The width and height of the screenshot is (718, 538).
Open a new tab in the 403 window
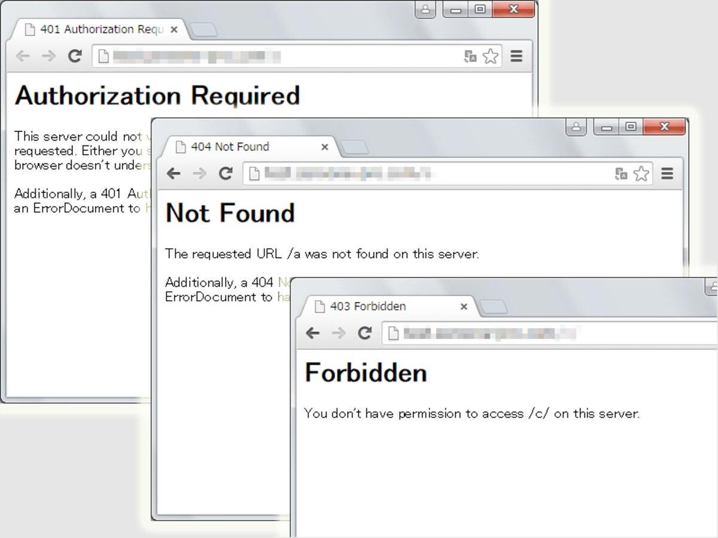click(x=494, y=307)
